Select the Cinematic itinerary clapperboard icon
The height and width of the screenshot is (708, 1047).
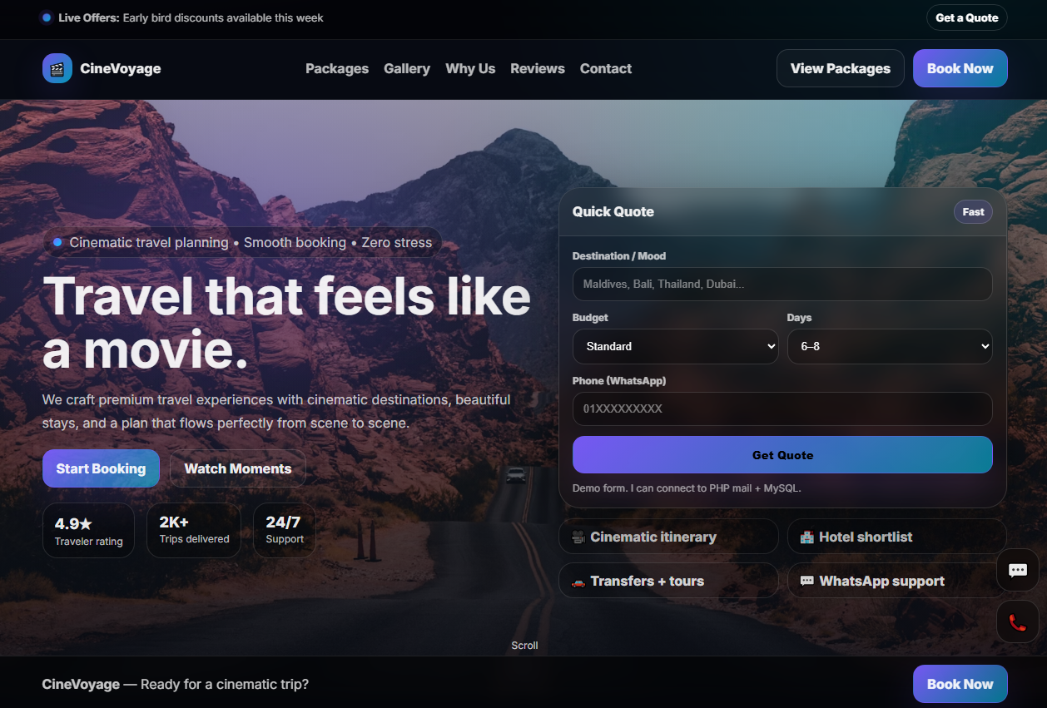coord(578,537)
